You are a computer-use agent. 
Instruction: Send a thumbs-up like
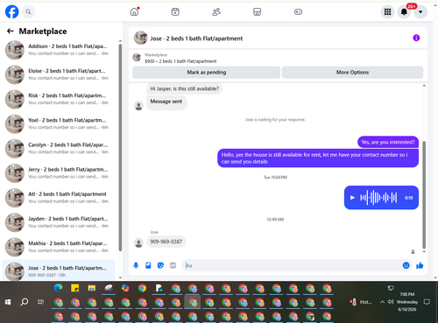tap(420, 265)
